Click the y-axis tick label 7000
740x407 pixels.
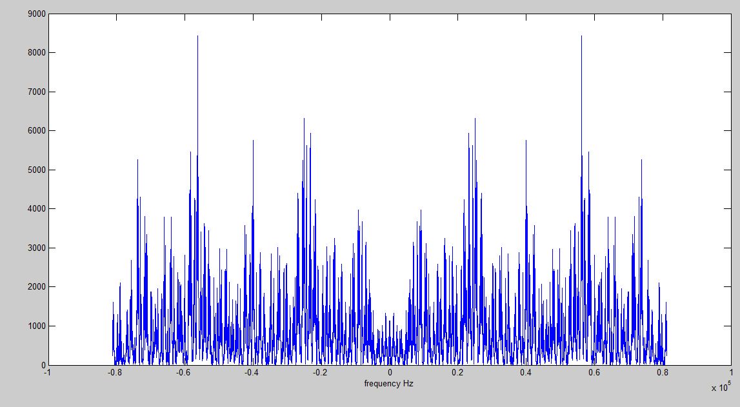point(37,92)
